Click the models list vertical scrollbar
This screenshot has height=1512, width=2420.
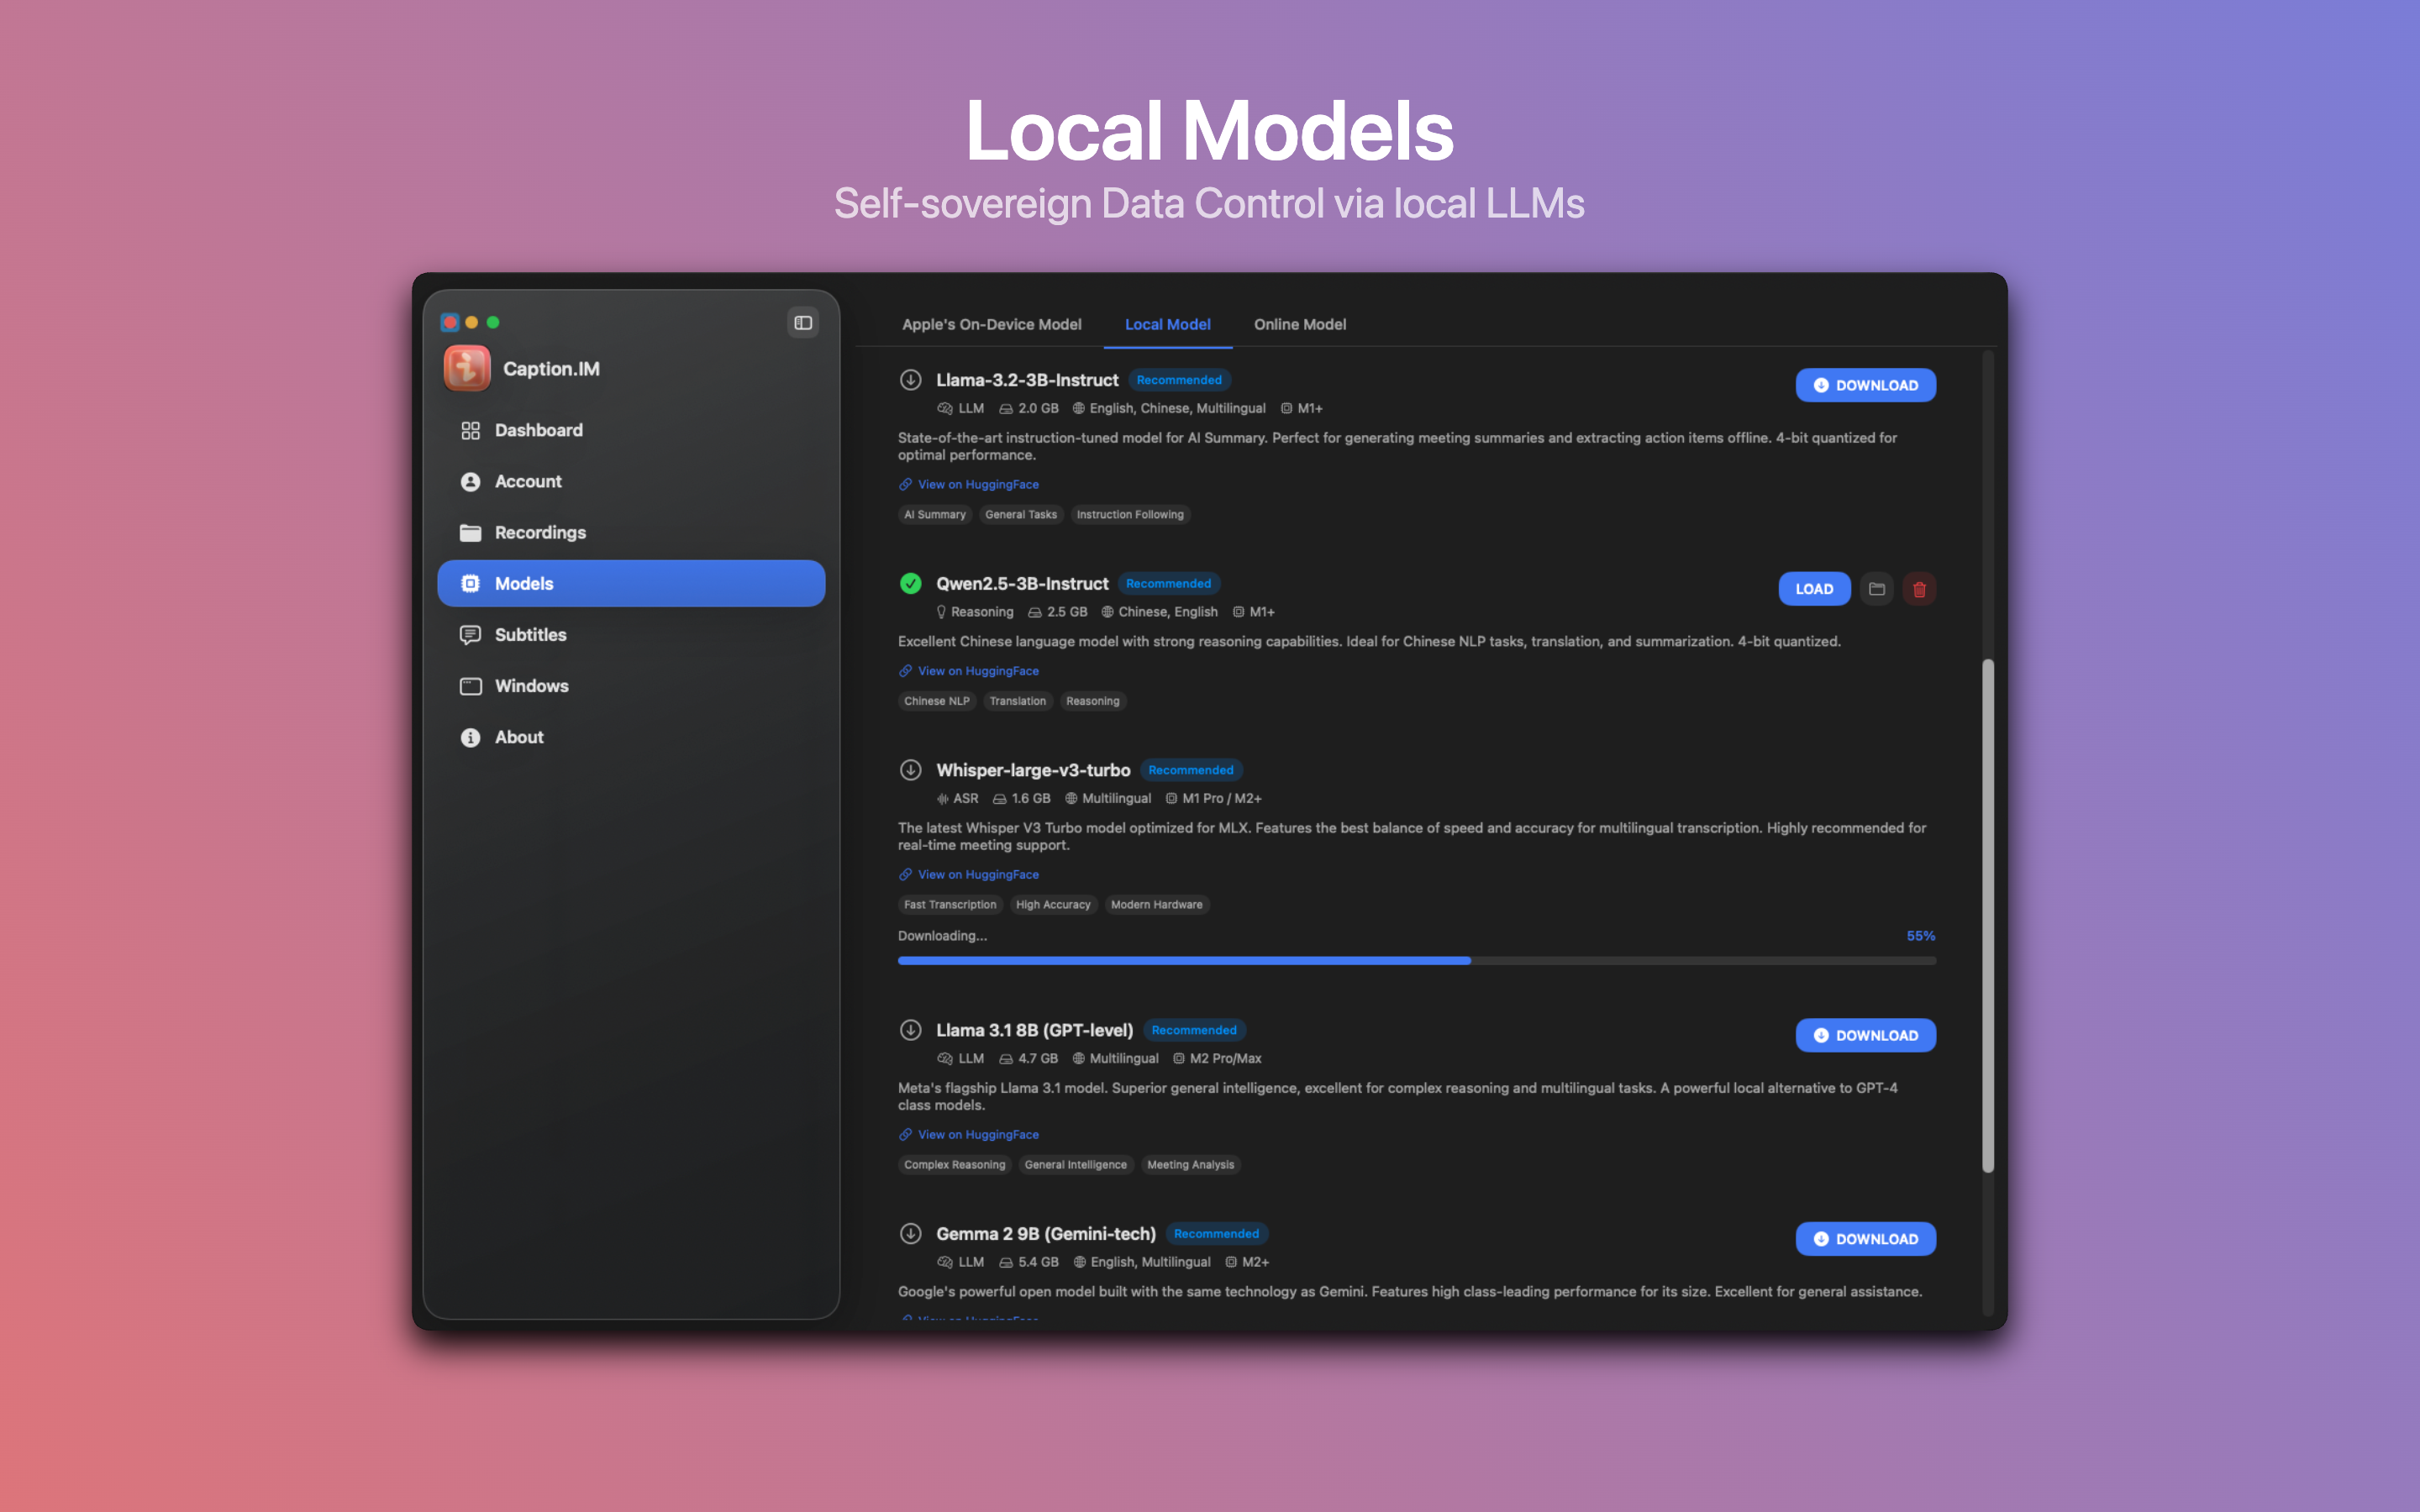[1988, 915]
